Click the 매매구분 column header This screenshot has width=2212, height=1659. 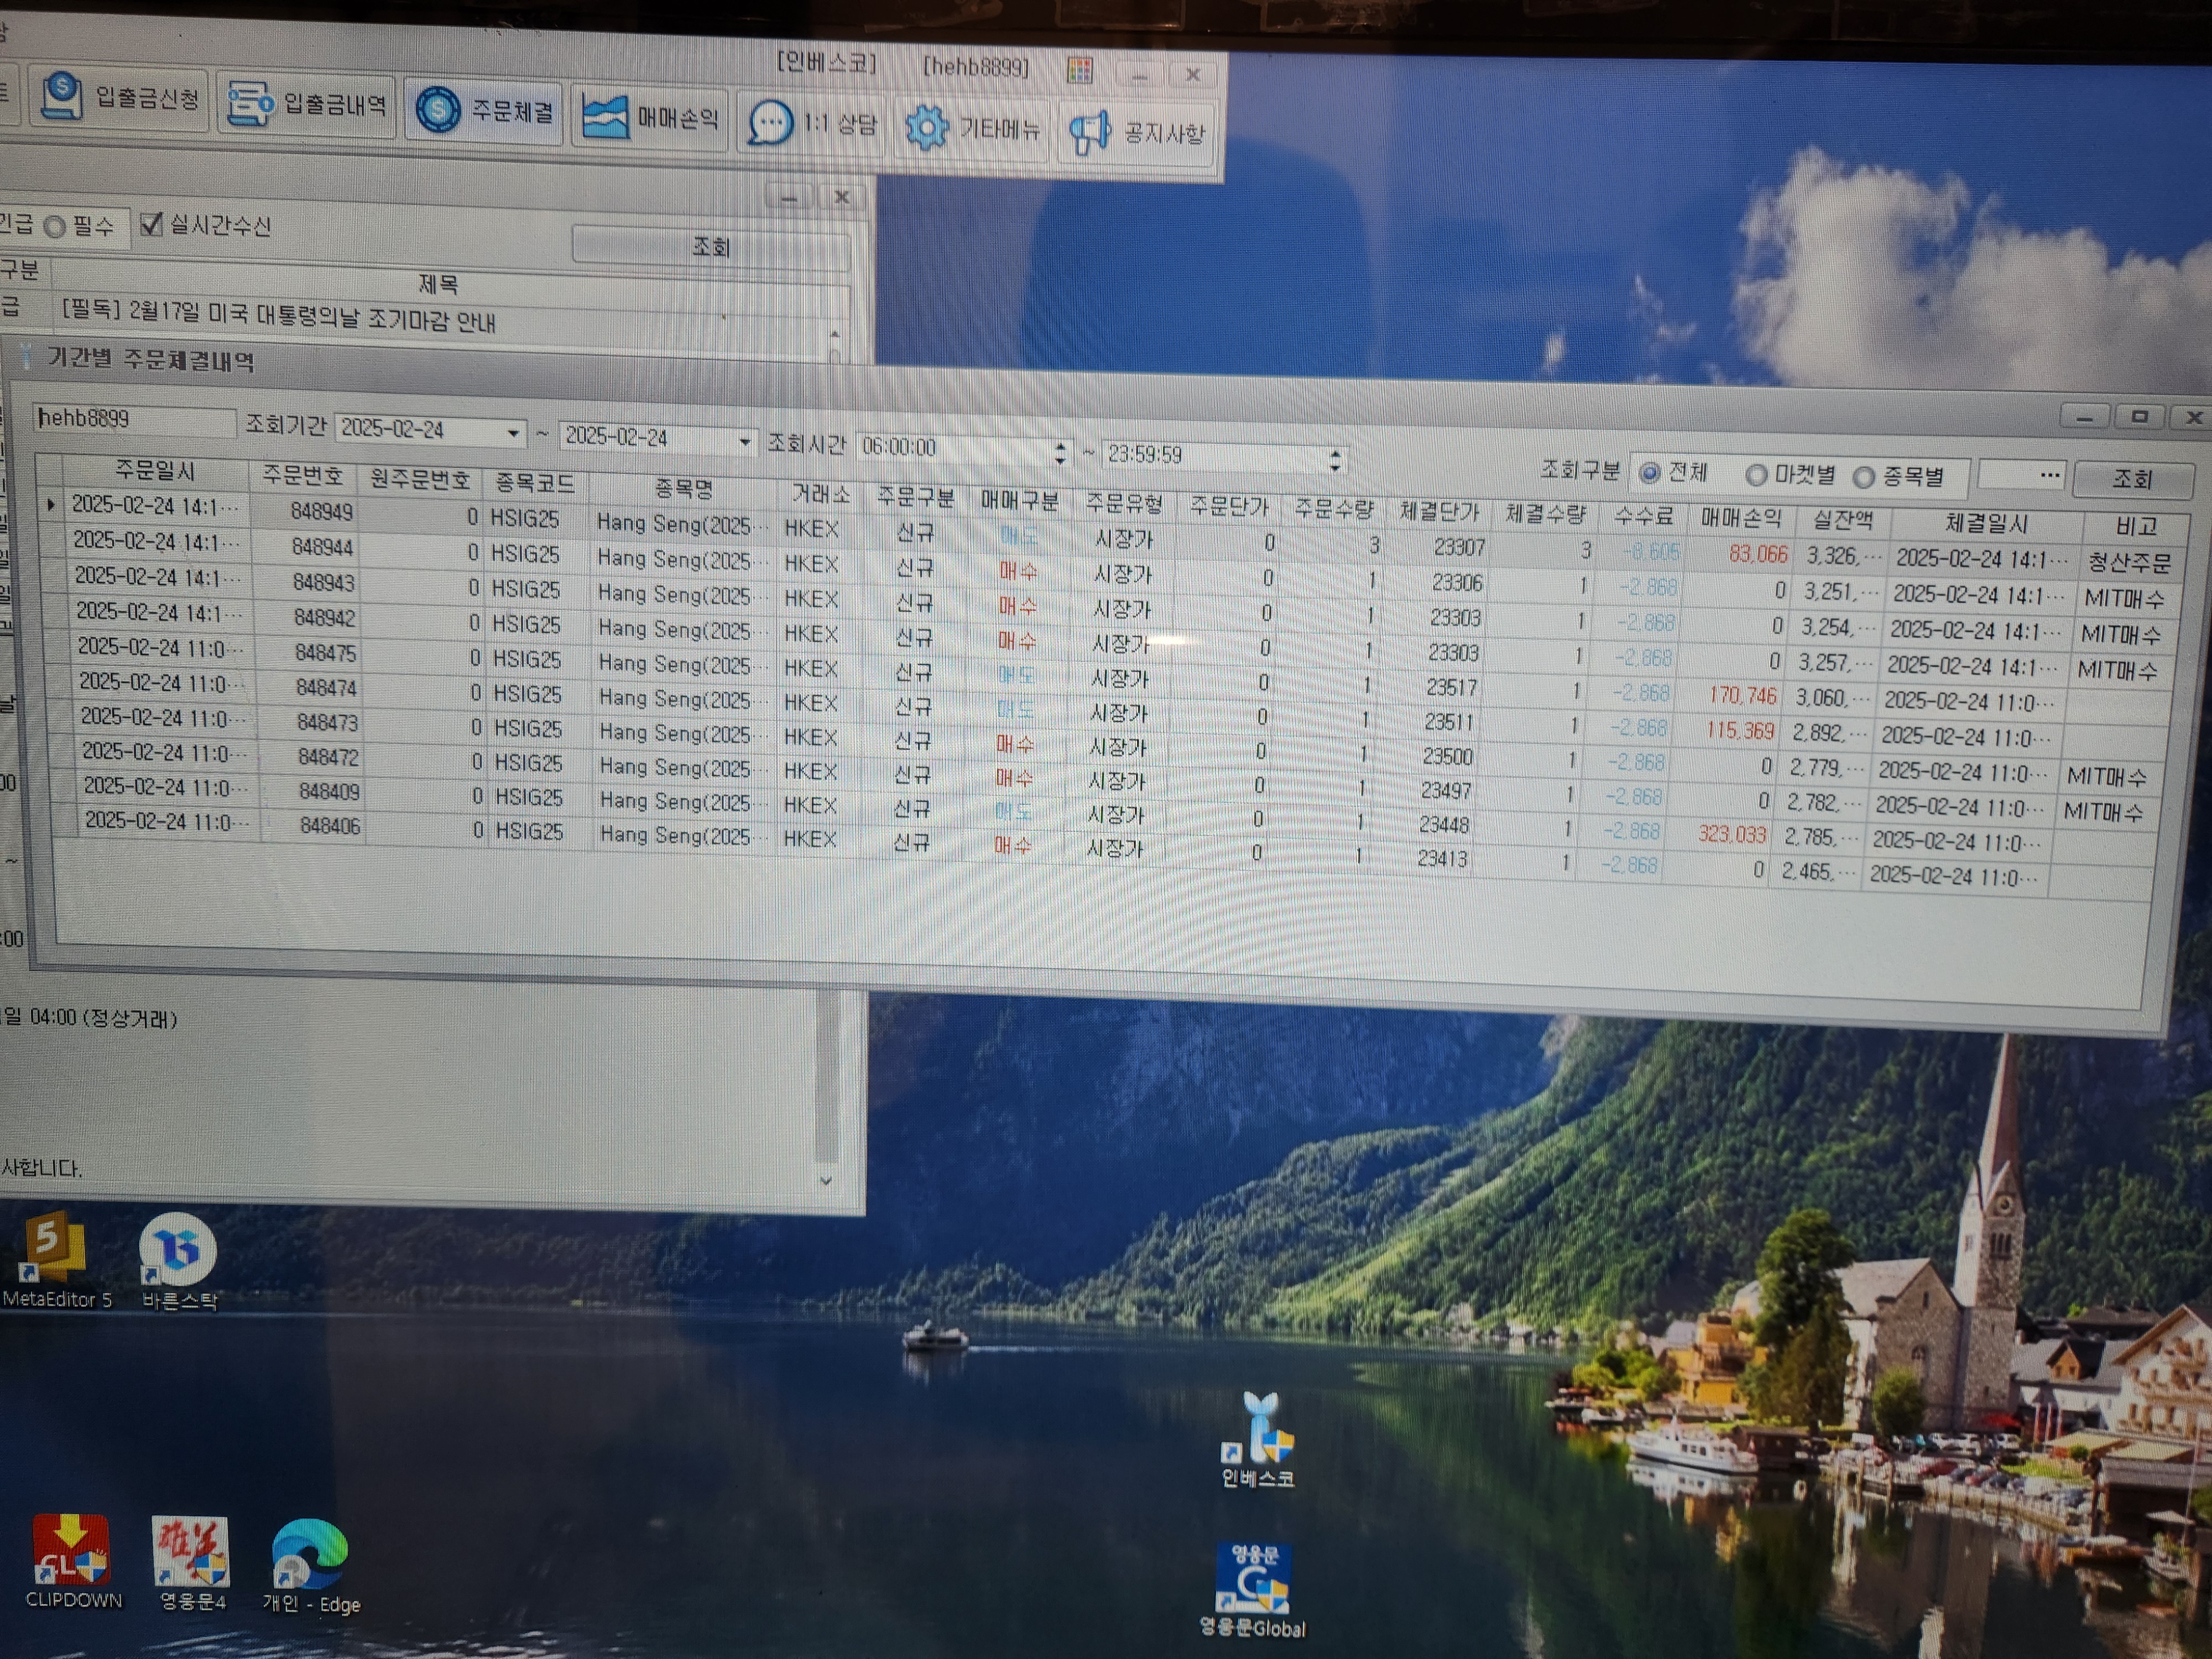click(1018, 501)
